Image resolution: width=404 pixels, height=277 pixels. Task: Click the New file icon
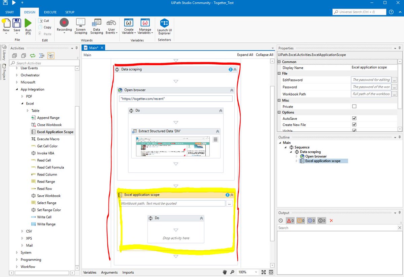click(x=6, y=23)
